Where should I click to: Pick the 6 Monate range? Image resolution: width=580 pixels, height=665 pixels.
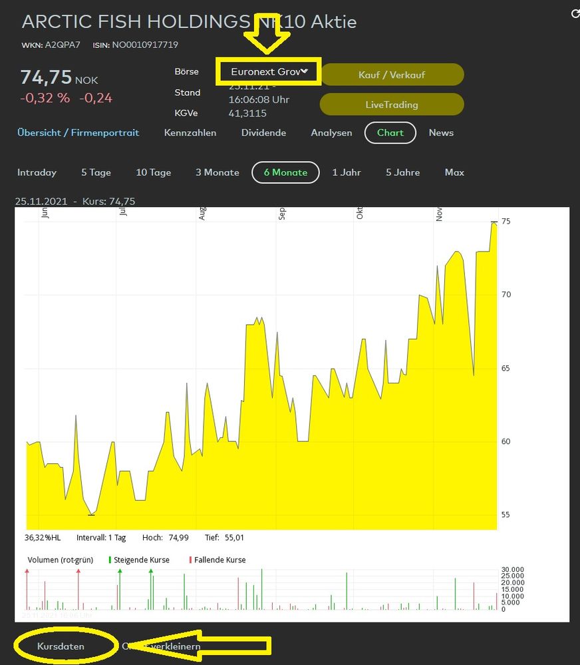[x=285, y=172]
